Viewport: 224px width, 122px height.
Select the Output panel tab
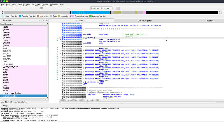[6, 106]
